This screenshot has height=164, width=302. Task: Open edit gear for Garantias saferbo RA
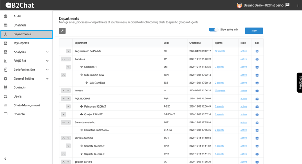[257, 130]
